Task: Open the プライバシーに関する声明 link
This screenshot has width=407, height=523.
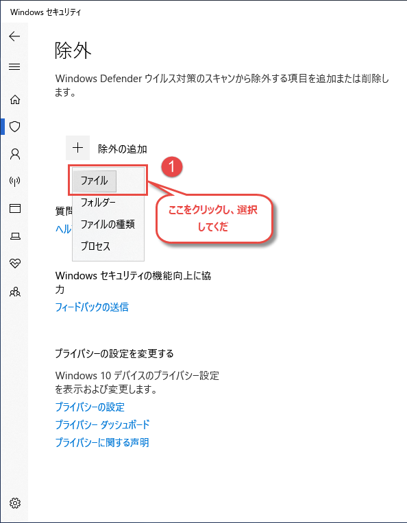Action: 102,443
